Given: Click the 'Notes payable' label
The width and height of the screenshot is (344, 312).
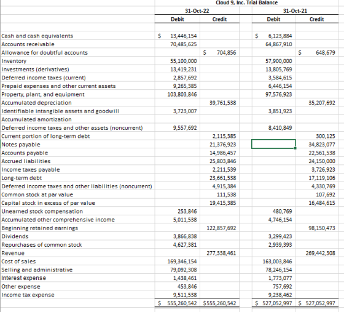Looking at the screenshot, I should [x=21, y=145].
